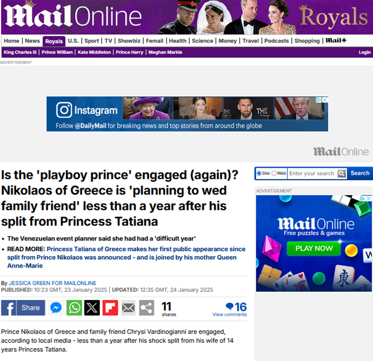
Task: Share via Messenger icon
Action: pos(56,308)
